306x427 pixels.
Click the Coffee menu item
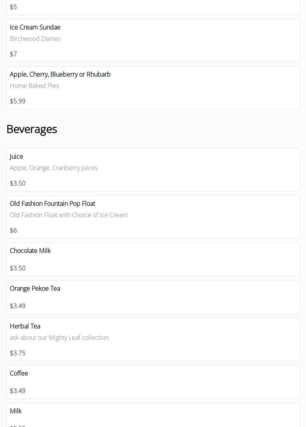[x=19, y=373]
